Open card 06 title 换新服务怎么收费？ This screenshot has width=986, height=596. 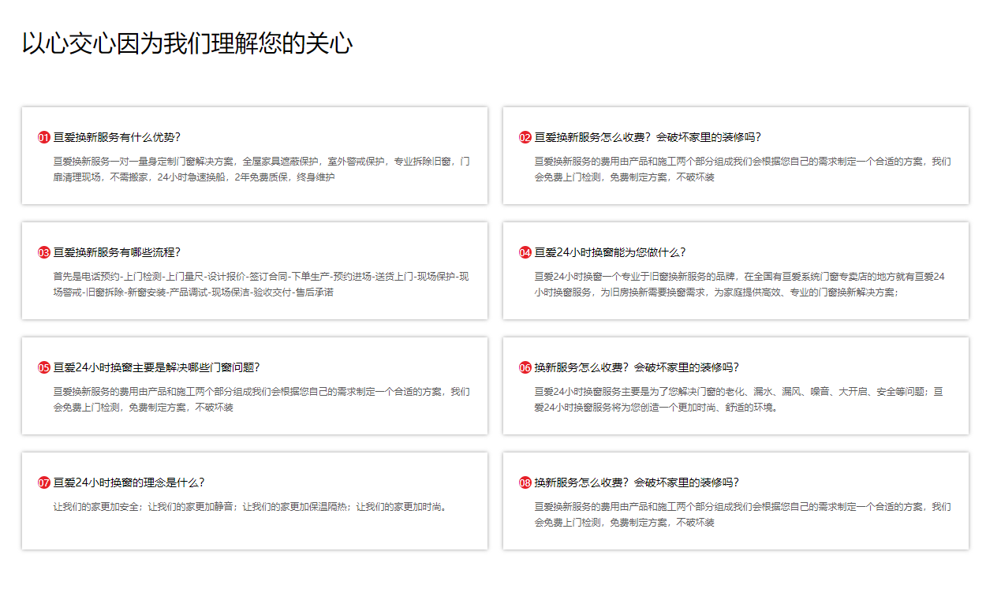click(637, 367)
